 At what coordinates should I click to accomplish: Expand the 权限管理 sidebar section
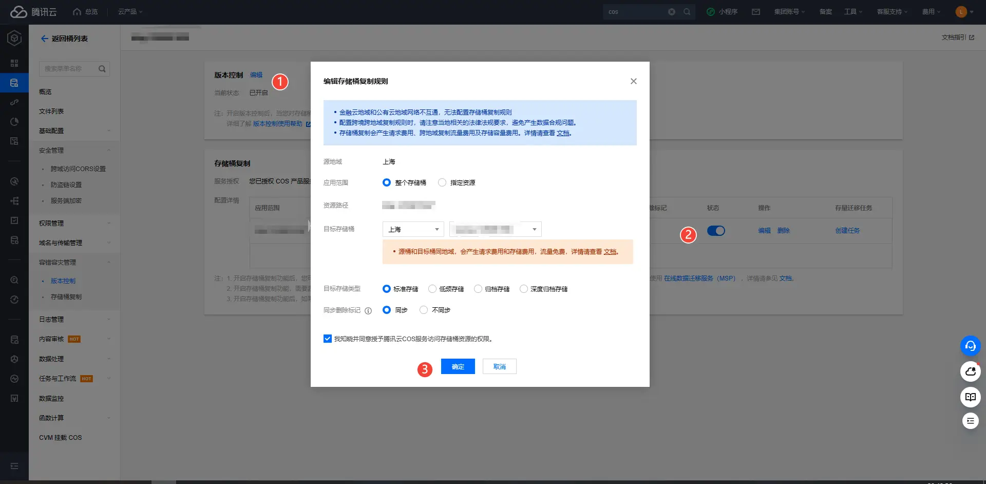tap(74, 223)
